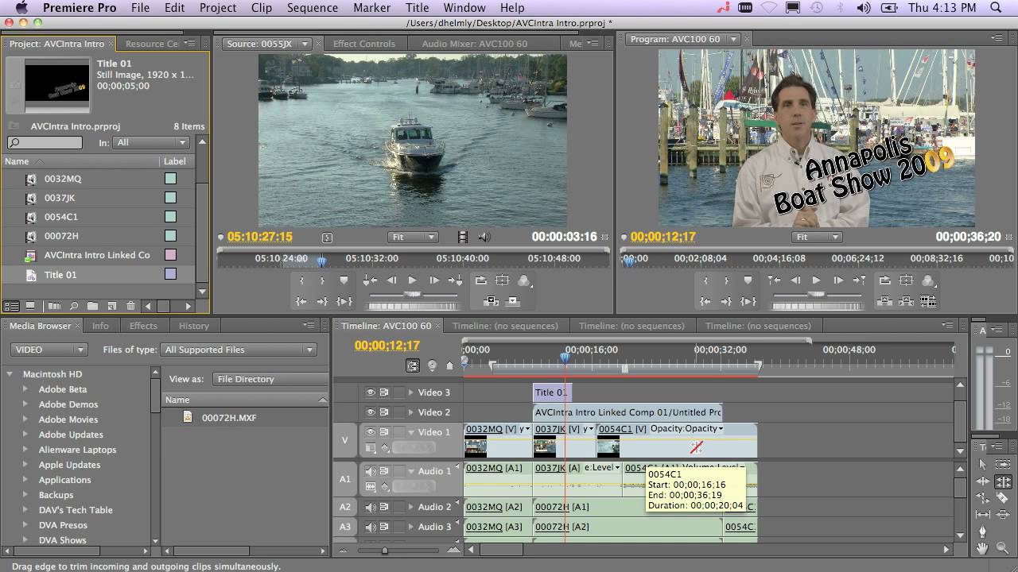Toggle Video 3 track eye visibility
Viewport: 1018px width, 572px height.
click(x=370, y=392)
